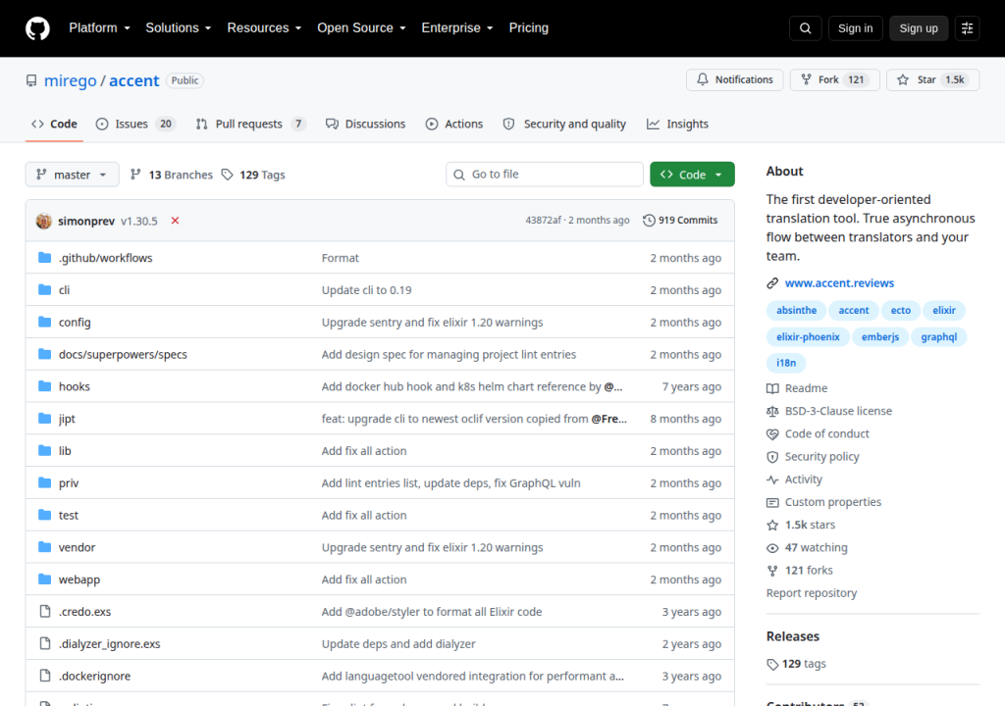Click the failed status X next to v1.30.5
Image resolution: width=1005 pixels, height=706 pixels.
click(x=175, y=221)
